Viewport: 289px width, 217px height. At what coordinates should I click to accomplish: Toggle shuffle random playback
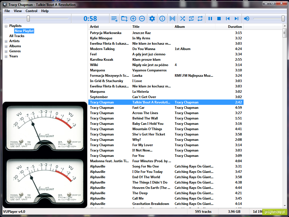pos(183,19)
